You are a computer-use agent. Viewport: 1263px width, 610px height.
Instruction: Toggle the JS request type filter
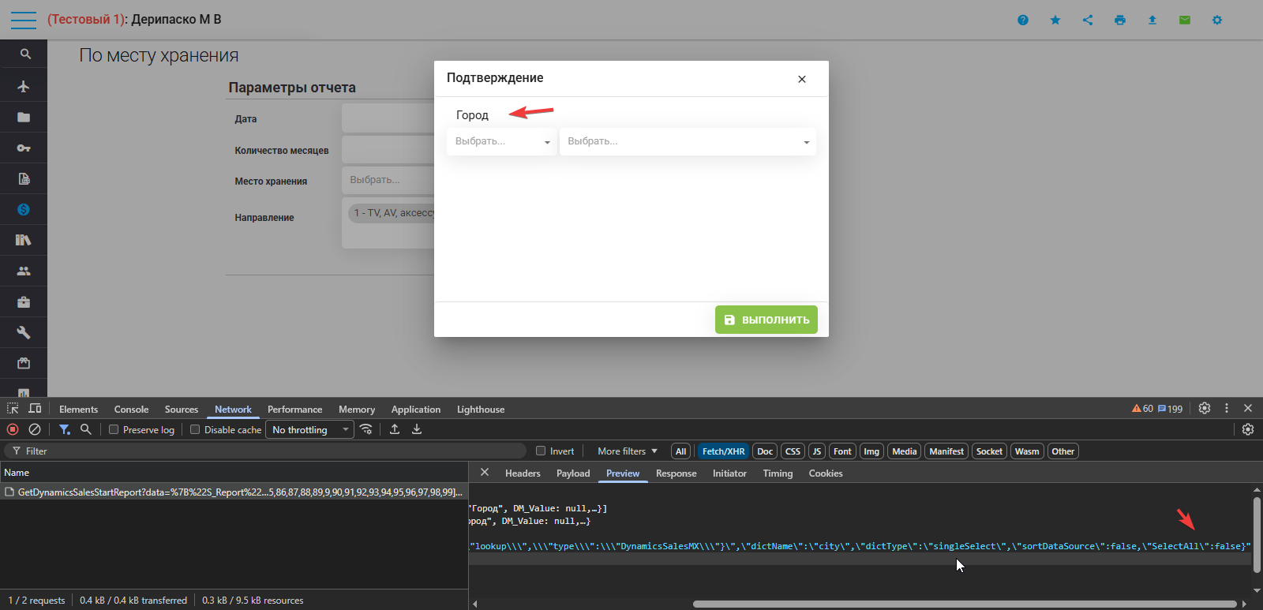point(817,451)
